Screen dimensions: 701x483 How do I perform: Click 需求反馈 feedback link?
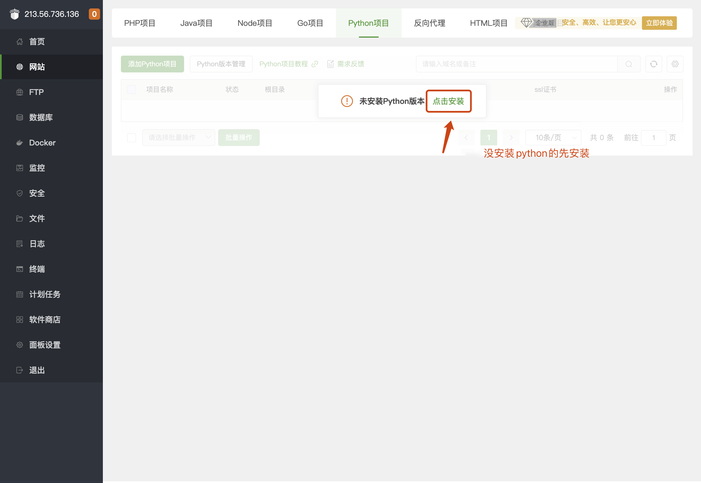[x=350, y=64]
